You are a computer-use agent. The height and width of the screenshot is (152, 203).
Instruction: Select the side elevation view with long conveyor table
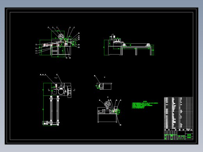click(x=129, y=45)
